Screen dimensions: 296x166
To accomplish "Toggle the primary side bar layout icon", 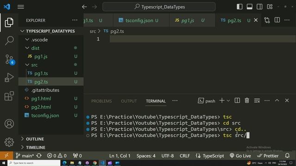I will click(x=240, y=6).
